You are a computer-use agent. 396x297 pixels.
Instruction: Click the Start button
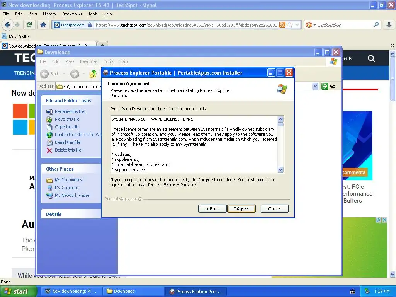point(18,291)
